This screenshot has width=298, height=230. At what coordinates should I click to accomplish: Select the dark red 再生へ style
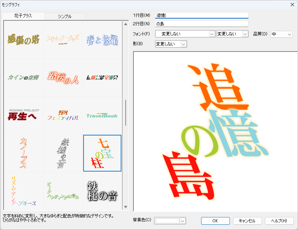coord(24,116)
